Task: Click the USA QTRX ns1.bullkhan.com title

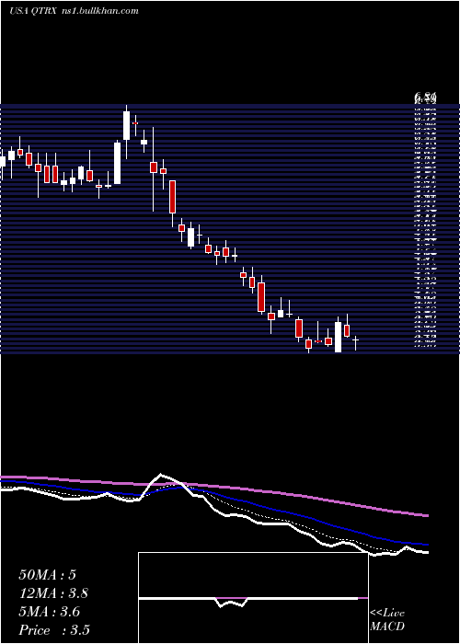Action: click(x=74, y=11)
